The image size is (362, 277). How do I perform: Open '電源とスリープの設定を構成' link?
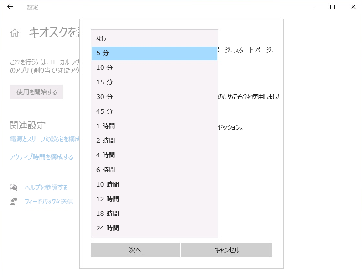[x=45, y=139]
